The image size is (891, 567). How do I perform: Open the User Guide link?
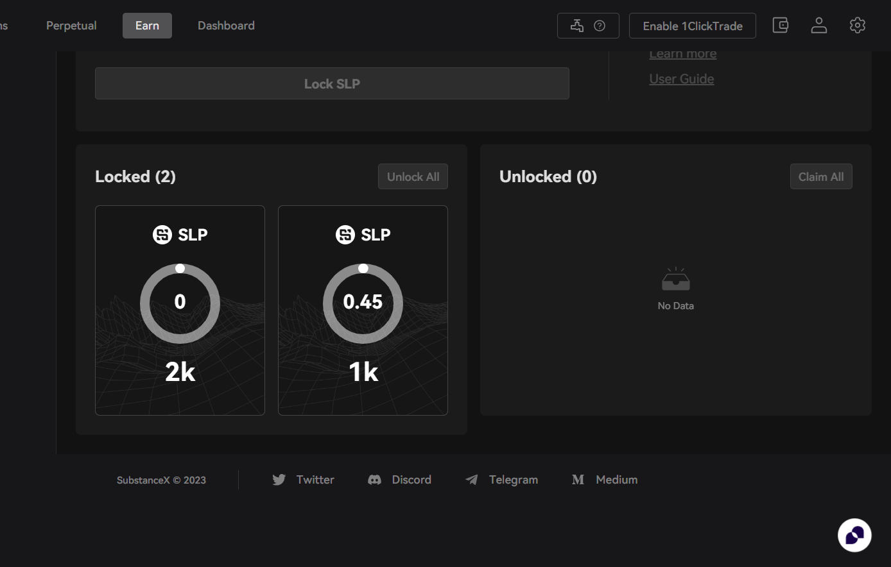pos(682,79)
